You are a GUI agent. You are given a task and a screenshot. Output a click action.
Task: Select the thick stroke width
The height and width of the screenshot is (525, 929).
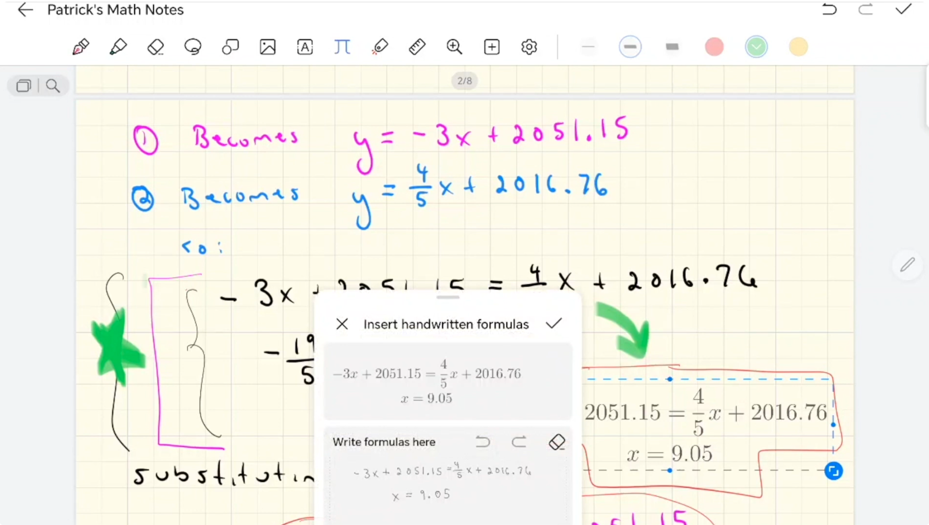coord(672,46)
